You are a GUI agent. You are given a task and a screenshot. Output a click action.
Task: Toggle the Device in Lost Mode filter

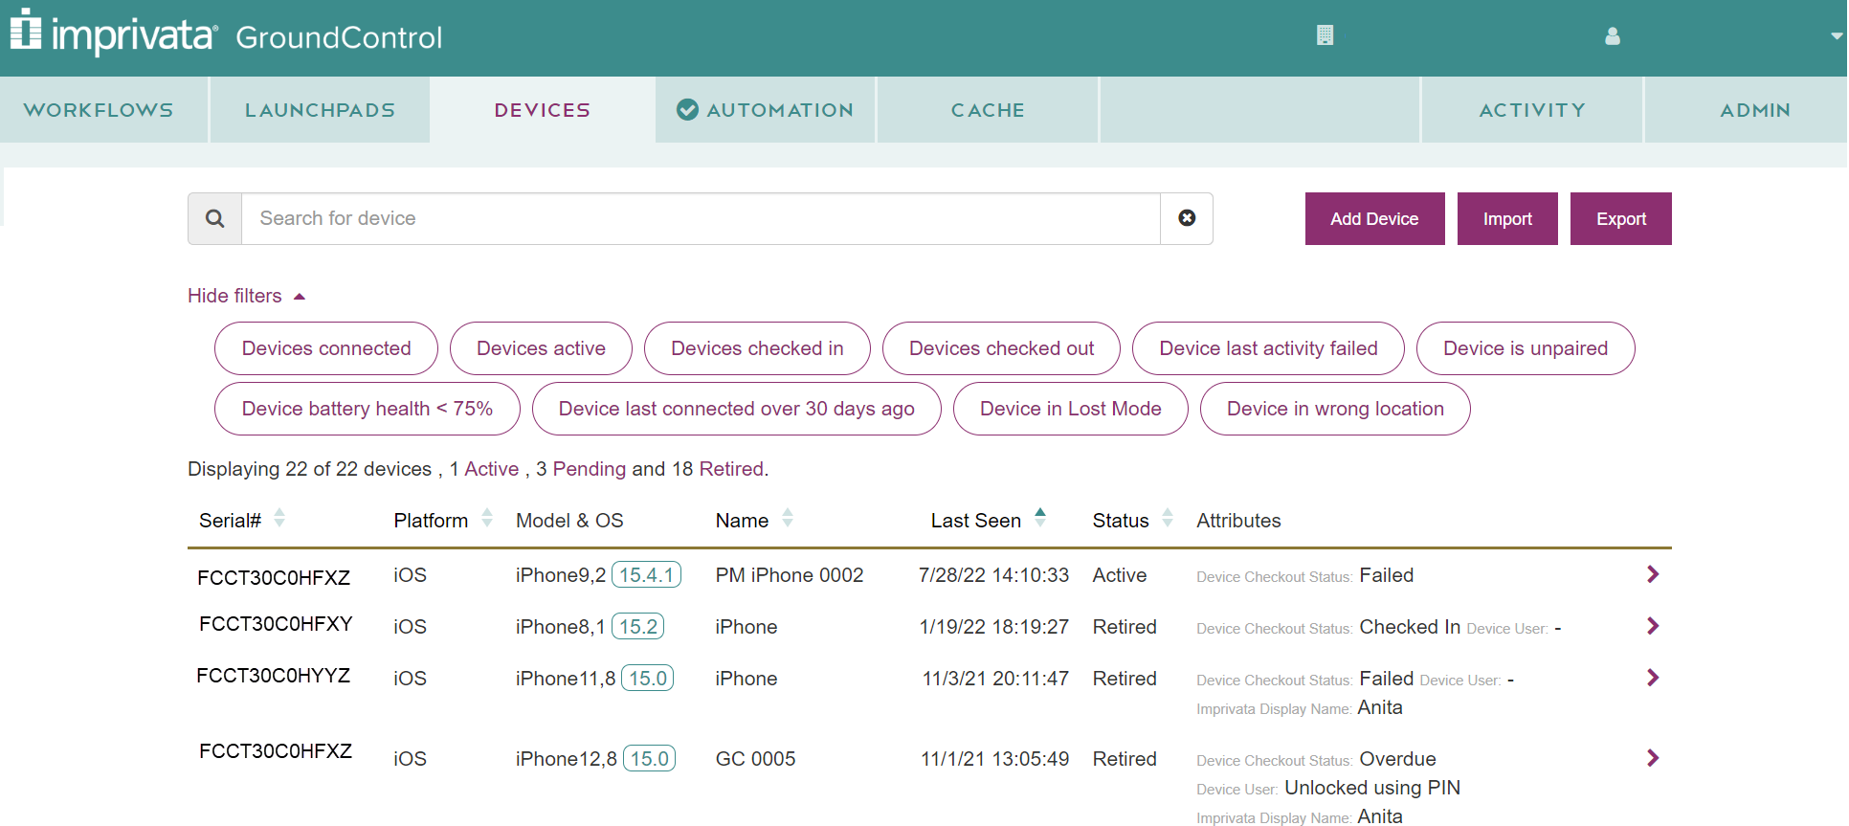[x=1070, y=409]
